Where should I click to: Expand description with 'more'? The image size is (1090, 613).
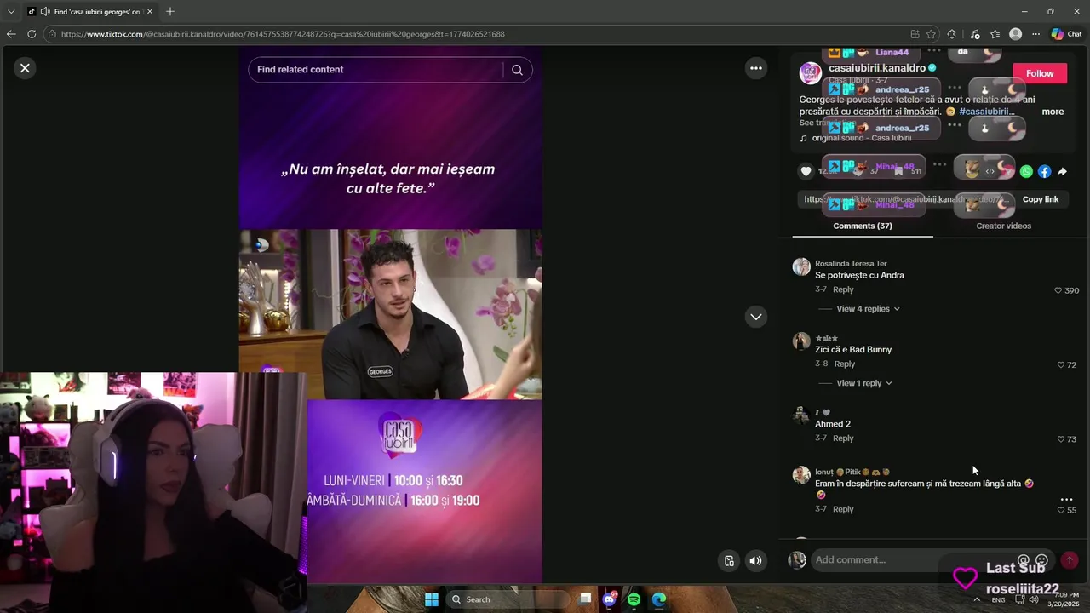coord(1053,112)
